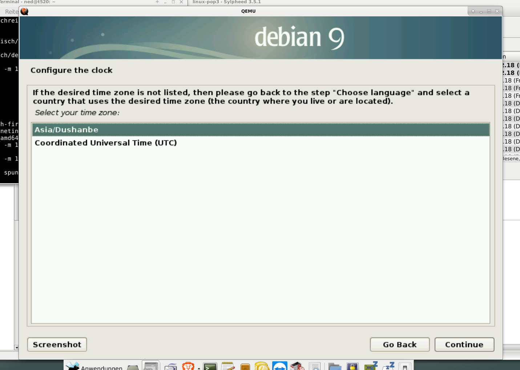Screen dimensions: 520x370
Task: Click the installer Screenshot button
Action: click(x=57, y=345)
